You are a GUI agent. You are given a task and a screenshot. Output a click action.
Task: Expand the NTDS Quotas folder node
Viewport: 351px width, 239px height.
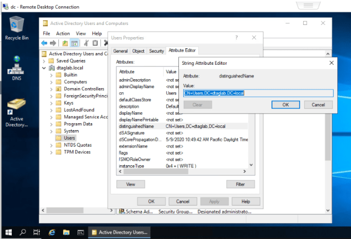(x=52, y=145)
